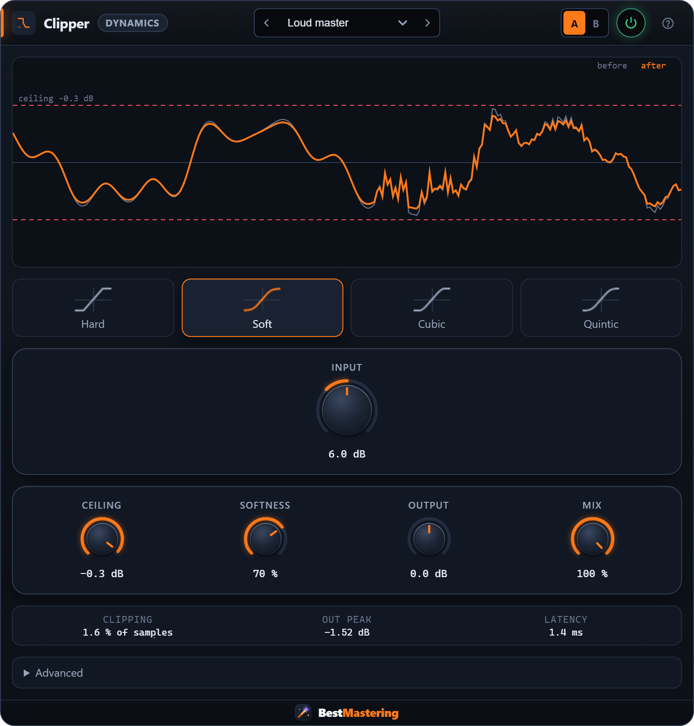
Task: Expand the Advanced section
Action: click(347, 673)
